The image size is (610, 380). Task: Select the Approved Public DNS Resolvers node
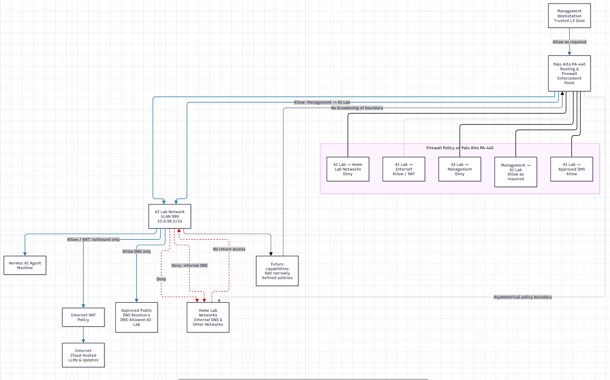[136, 317]
